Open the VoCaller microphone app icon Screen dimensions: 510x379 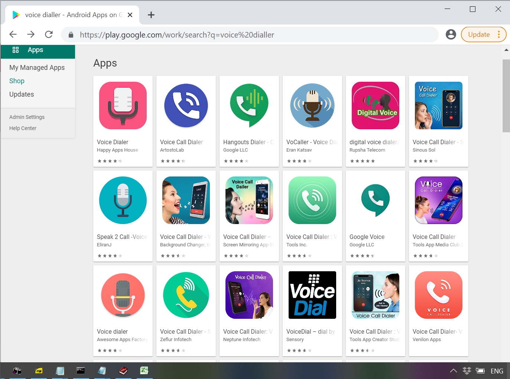pyautogui.click(x=312, y=106)
